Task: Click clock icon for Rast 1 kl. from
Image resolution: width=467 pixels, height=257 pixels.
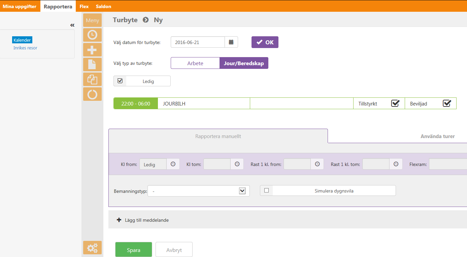Action: [317, 164]
